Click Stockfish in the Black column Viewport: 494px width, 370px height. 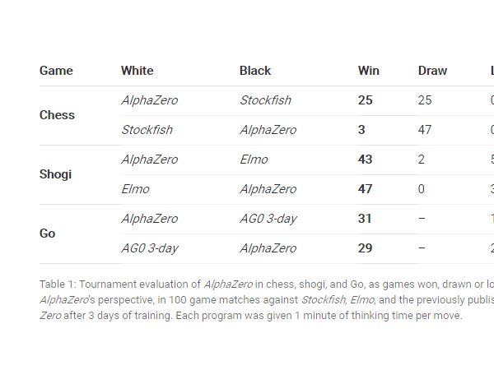(265, 100)
